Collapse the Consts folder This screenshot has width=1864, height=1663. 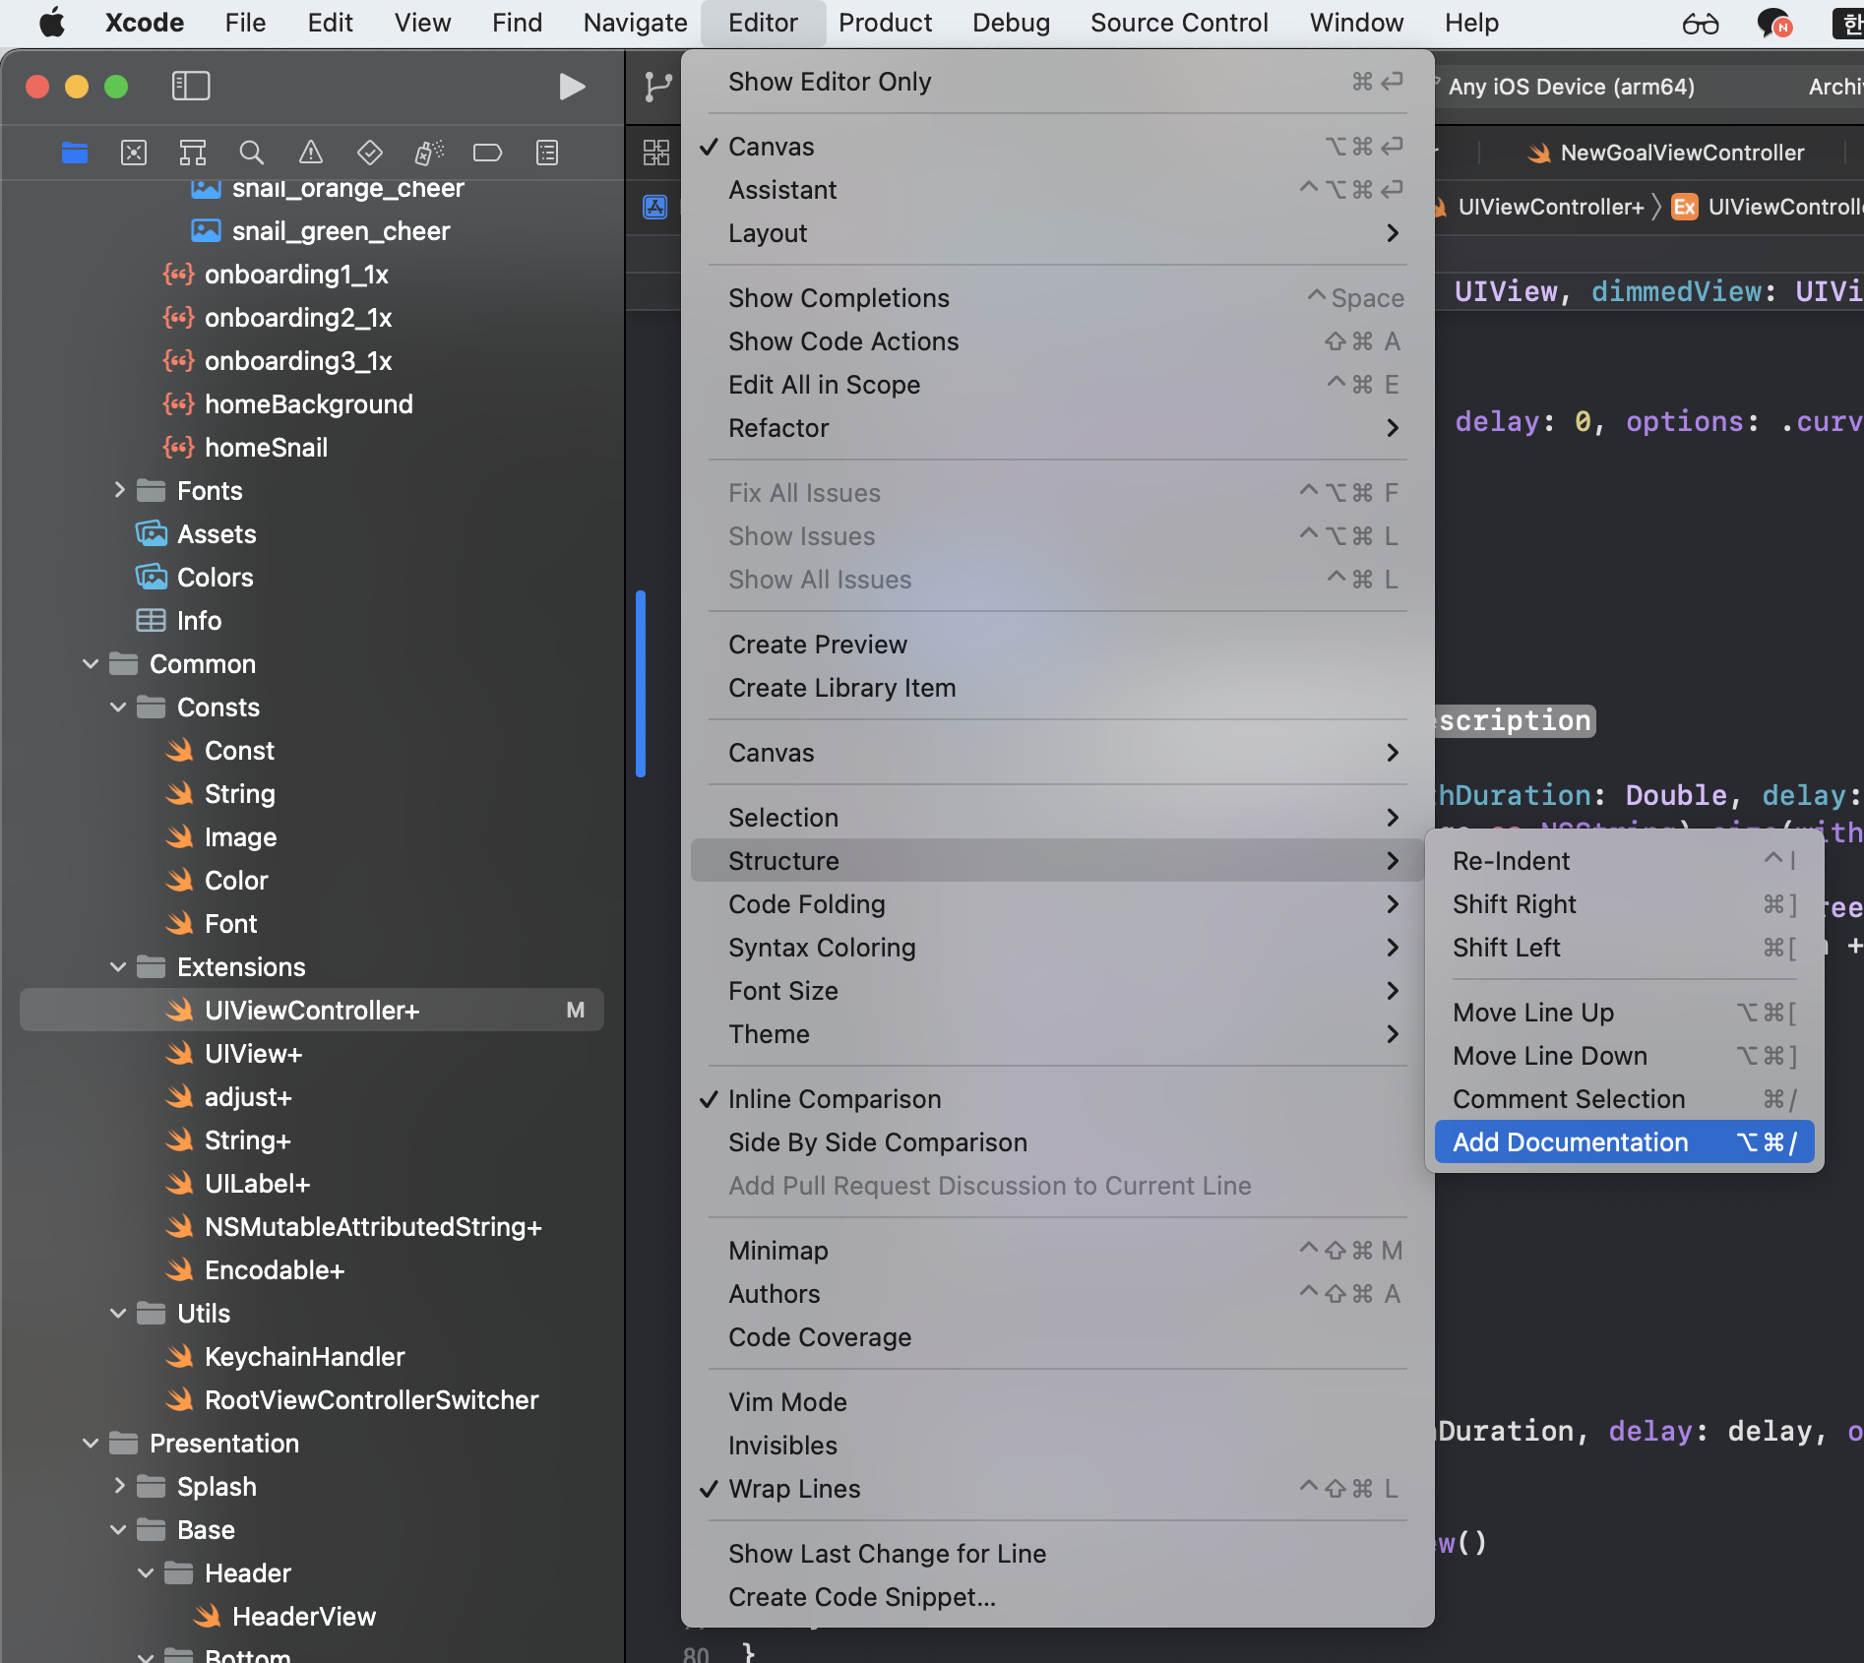118,708
